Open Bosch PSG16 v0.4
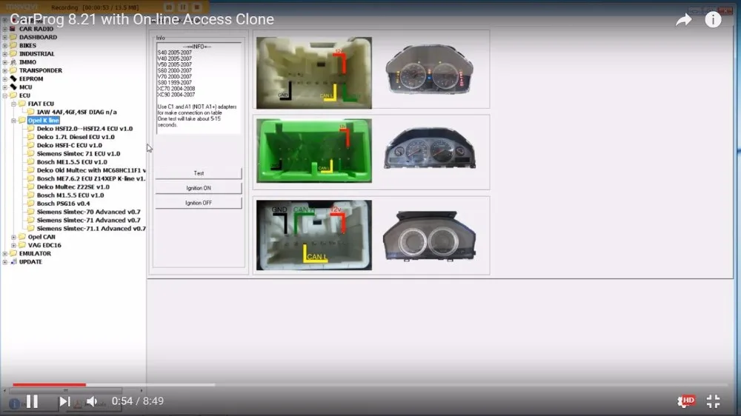The height and width of the screenshot is (416, 741). (63, 204)
